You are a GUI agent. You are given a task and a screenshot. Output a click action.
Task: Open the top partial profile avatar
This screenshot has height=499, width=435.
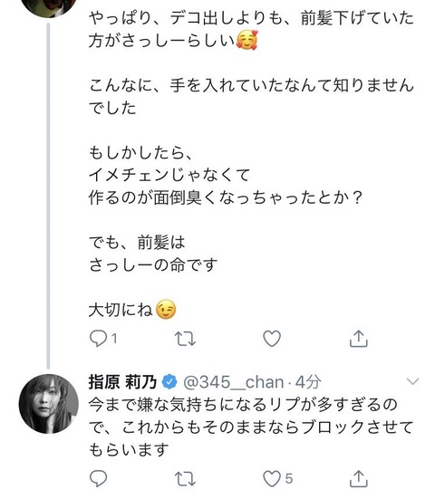49,8
